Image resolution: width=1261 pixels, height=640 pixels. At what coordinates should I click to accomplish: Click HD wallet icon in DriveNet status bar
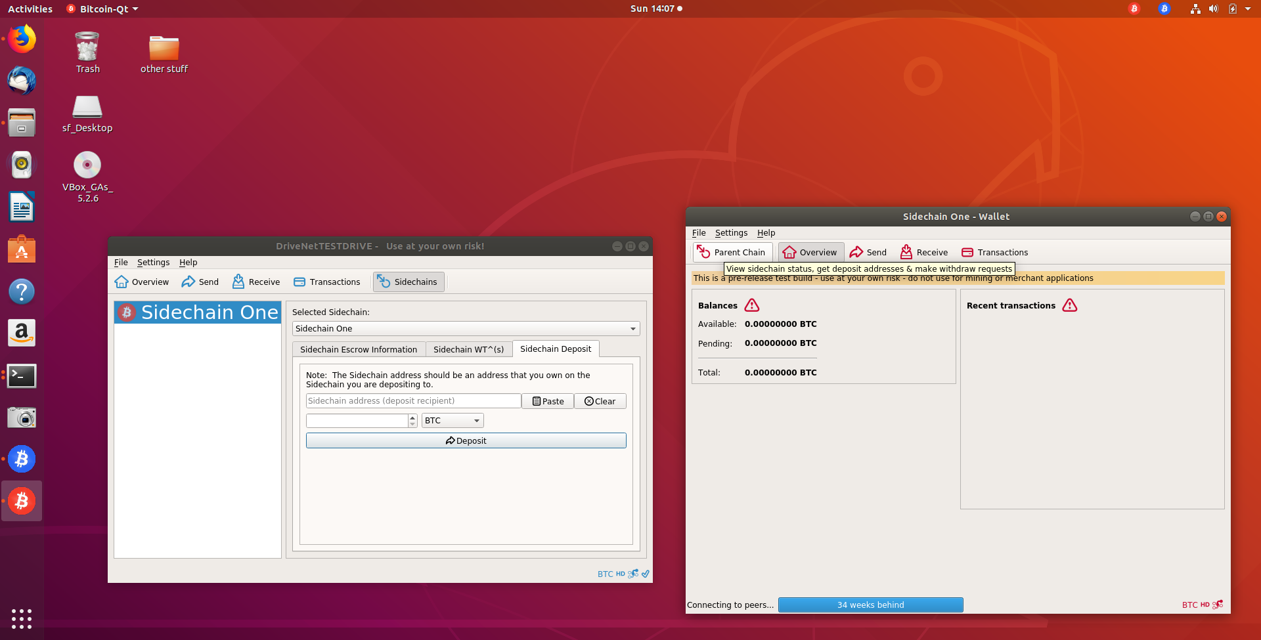tap(621, 574)
